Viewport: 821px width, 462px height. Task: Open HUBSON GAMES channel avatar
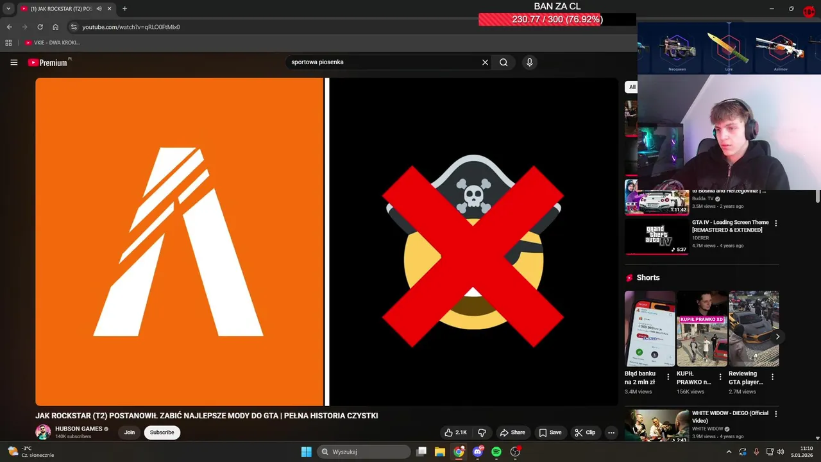[x=43, y=432]
